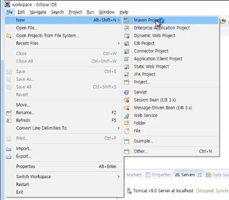Open the Navigate menu
The image size is (229, 200).
(38, 12)
